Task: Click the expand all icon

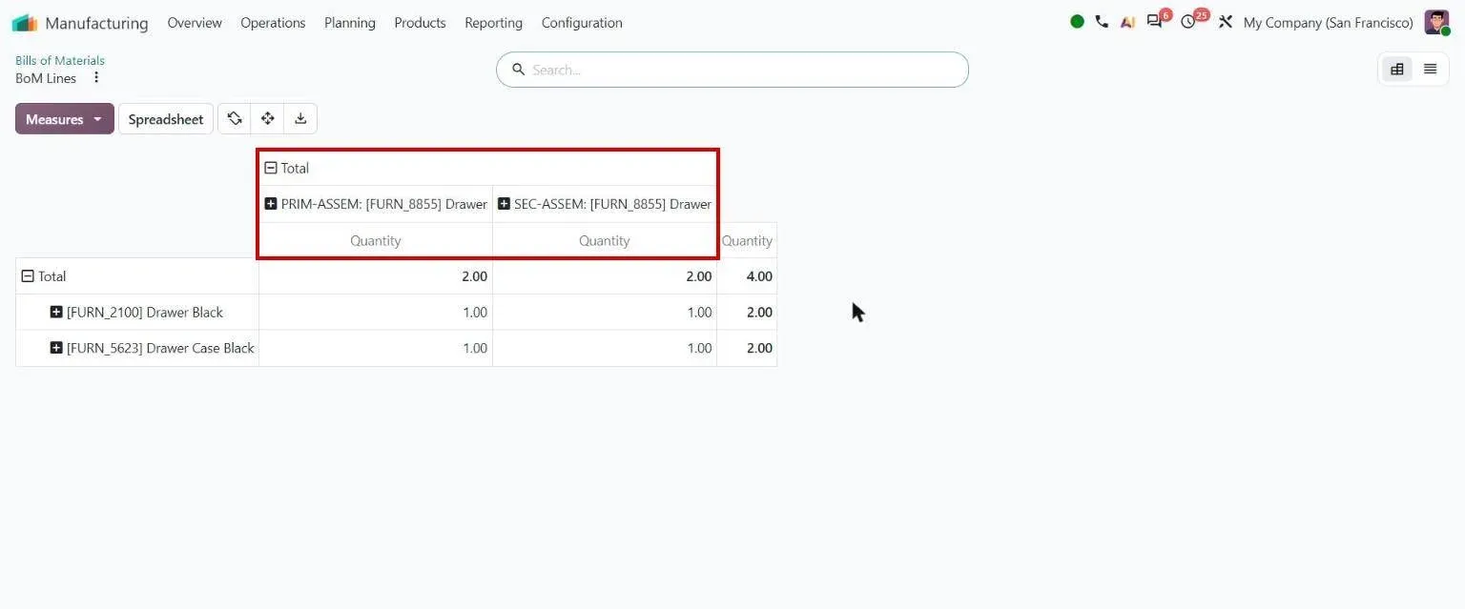Action: coord(268,119)
